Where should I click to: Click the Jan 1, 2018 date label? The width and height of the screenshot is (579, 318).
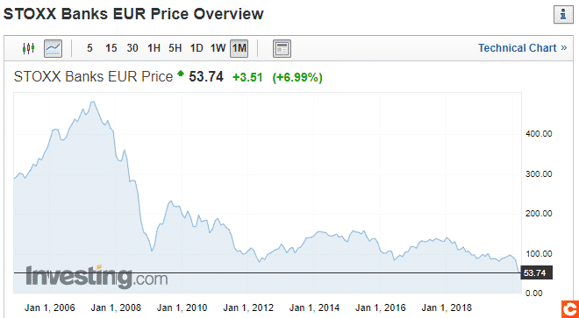tap(447, 307)
